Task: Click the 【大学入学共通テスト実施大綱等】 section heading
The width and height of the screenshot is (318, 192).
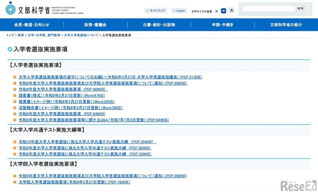Action: pos(47,130)
